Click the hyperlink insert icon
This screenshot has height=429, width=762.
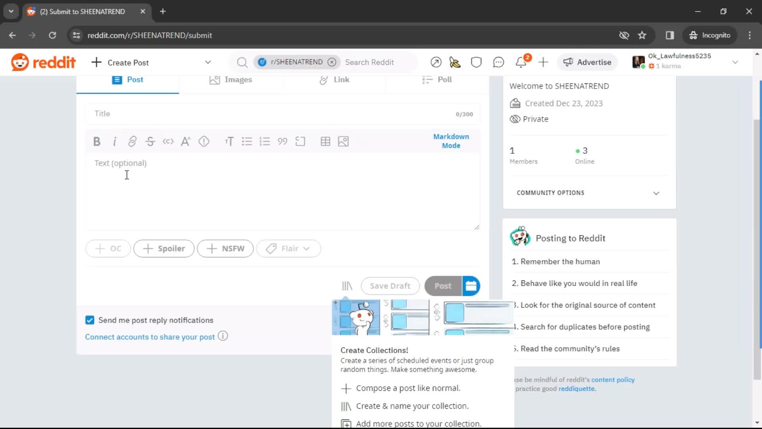coord(133,141)
